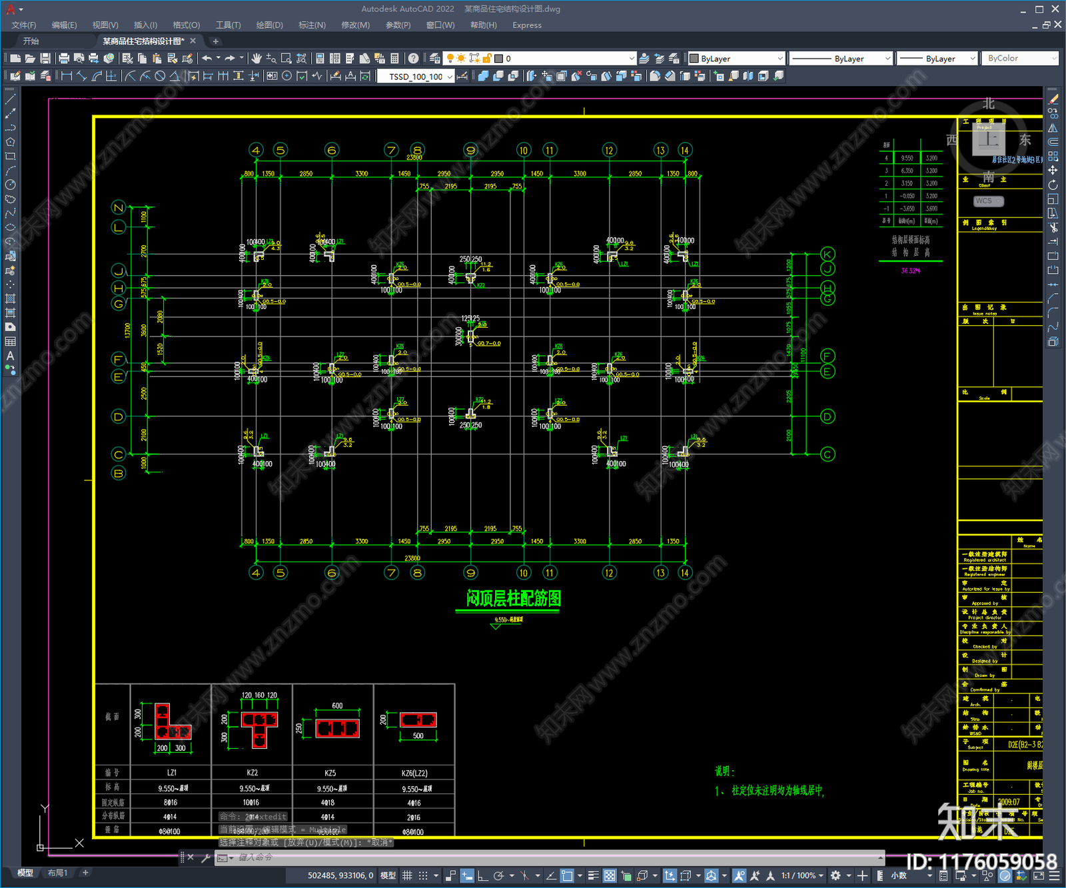Open the Express menu
Viewport: 1066px width, 888px height.
tap(527, 25)
